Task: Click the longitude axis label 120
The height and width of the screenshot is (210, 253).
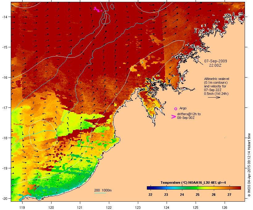Action: pyautogui.click(x=51, y=208)
